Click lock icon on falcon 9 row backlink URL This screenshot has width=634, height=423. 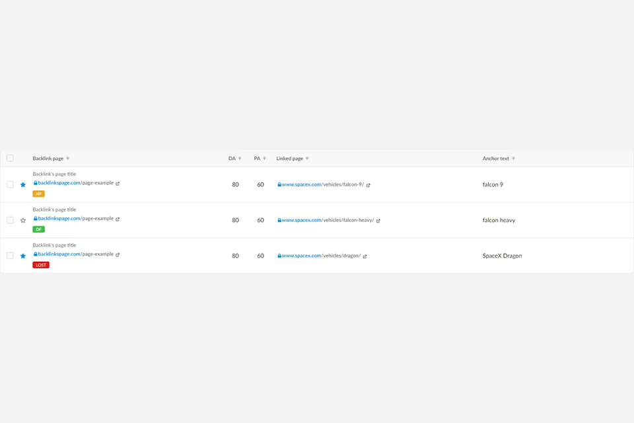(x=35, y=183)
